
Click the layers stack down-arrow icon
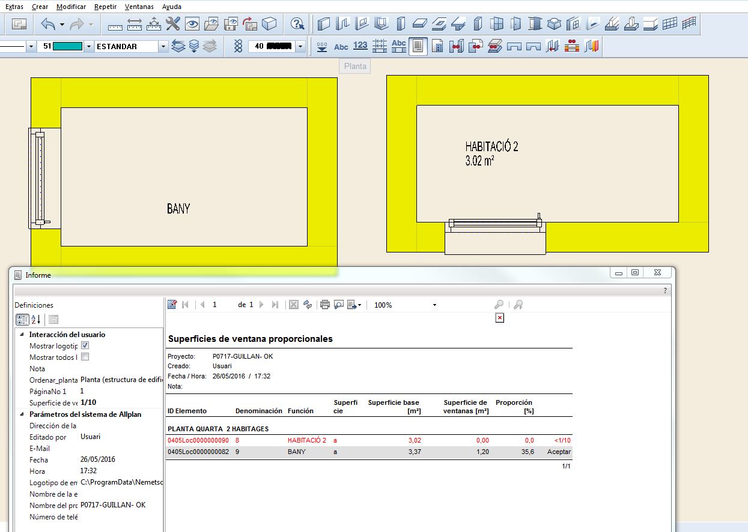[x=193, y=46]
